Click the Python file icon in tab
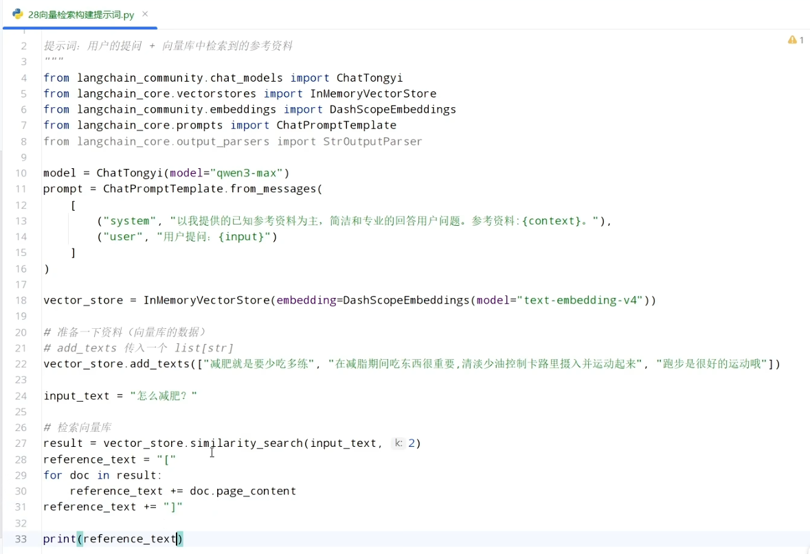The width and height of the screenshot is (810, 554). (x=18, y=14)
